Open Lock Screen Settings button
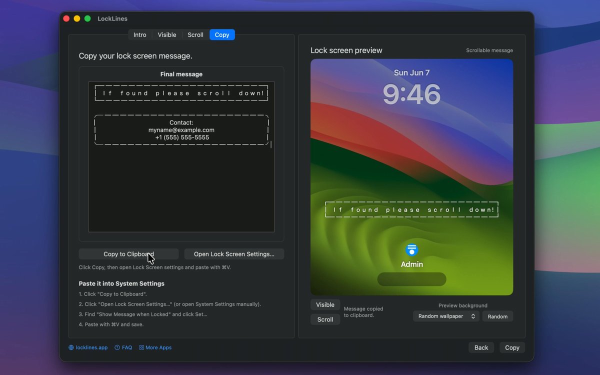 pyautogui.click(x=234, y=254)
